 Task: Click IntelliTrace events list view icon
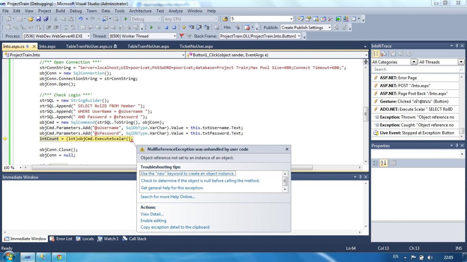[376, 54]
